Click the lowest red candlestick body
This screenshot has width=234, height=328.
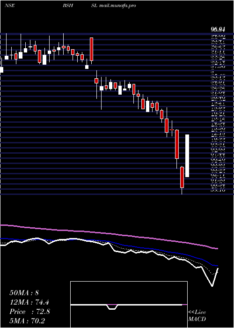[182, 177]
